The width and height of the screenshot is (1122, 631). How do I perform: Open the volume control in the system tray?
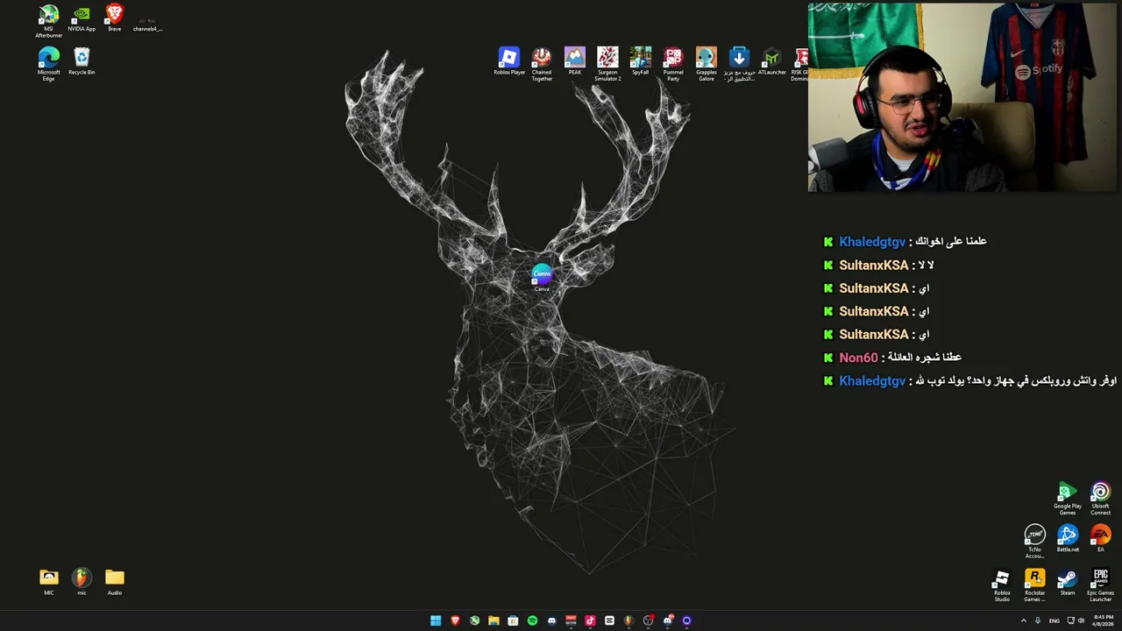coord(1081,620)
